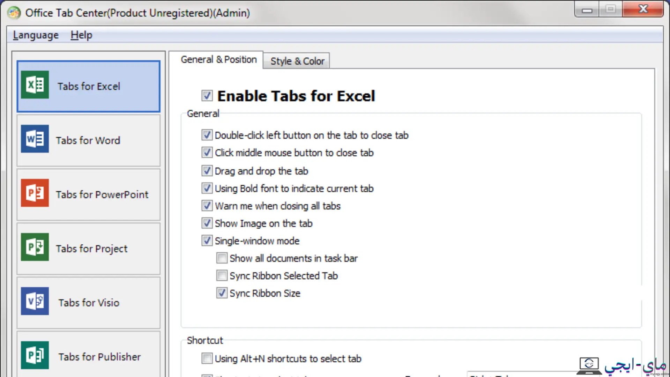The image size is (670, 377).
Task: Click the Word icon in the sidebar
Action: 35,139
